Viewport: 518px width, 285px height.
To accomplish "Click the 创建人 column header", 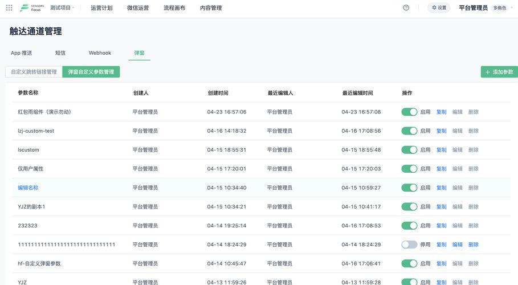I will point(141,93).
